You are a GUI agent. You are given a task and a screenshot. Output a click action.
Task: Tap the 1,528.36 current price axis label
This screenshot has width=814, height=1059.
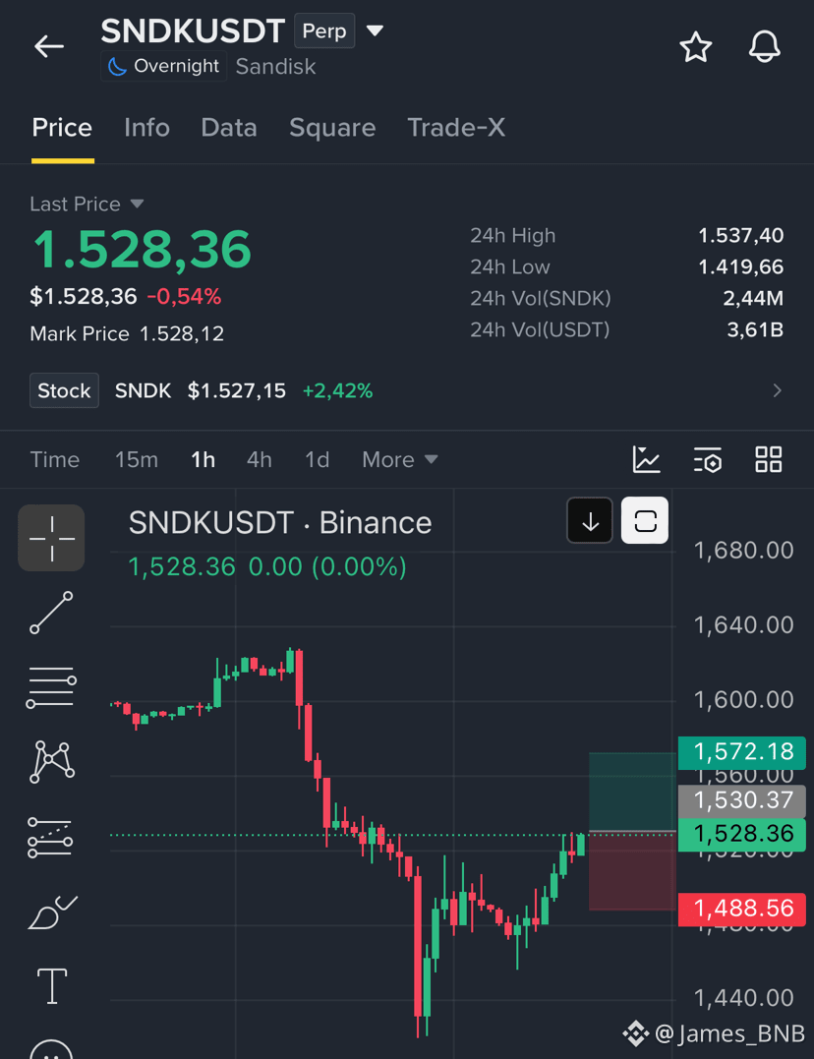[x=741, y=835]
